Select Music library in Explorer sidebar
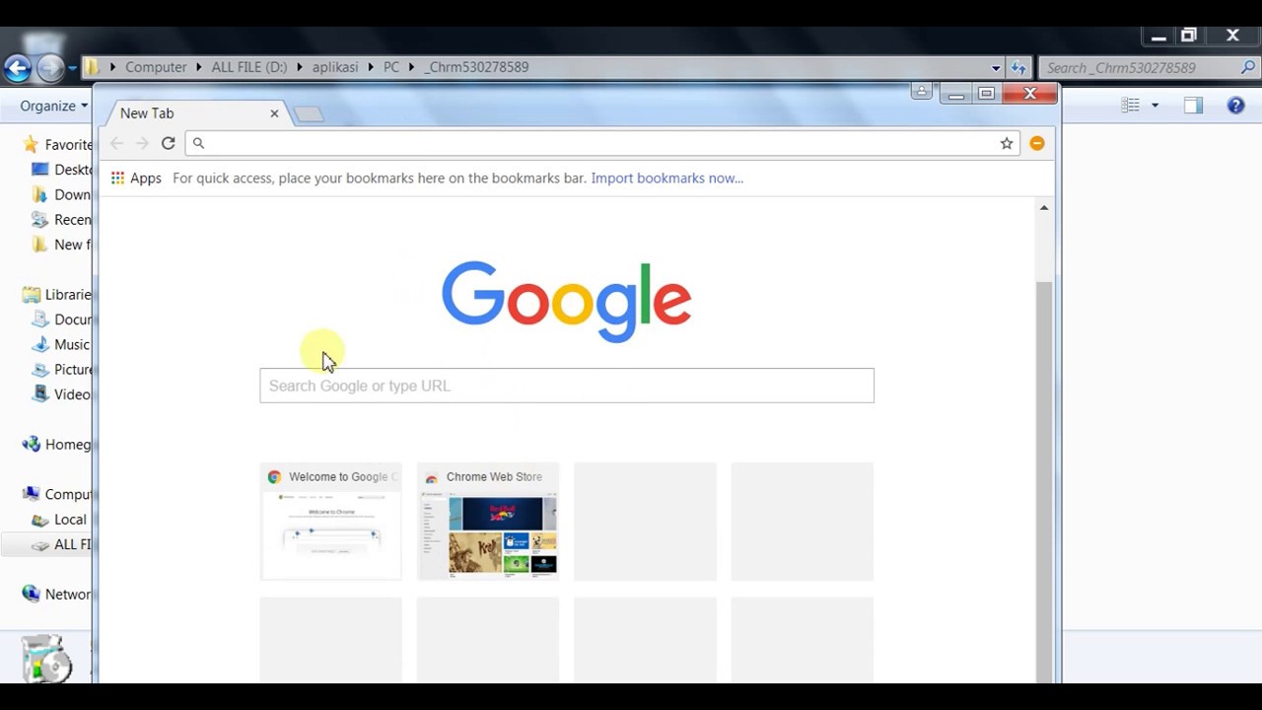Viewport: 1262px width, 710px height. point(60,344)
